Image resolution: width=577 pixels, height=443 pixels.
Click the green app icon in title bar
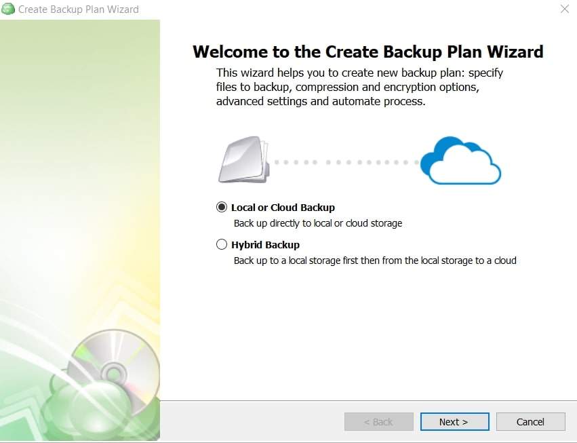8,9
